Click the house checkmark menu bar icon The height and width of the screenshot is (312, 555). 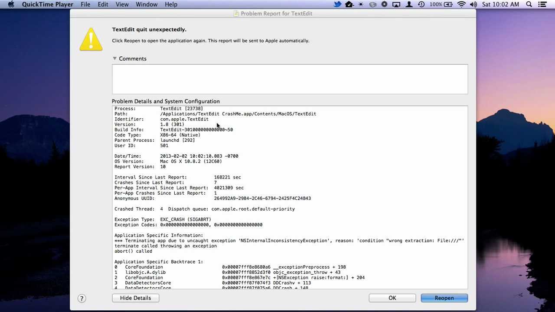point(349,4)
